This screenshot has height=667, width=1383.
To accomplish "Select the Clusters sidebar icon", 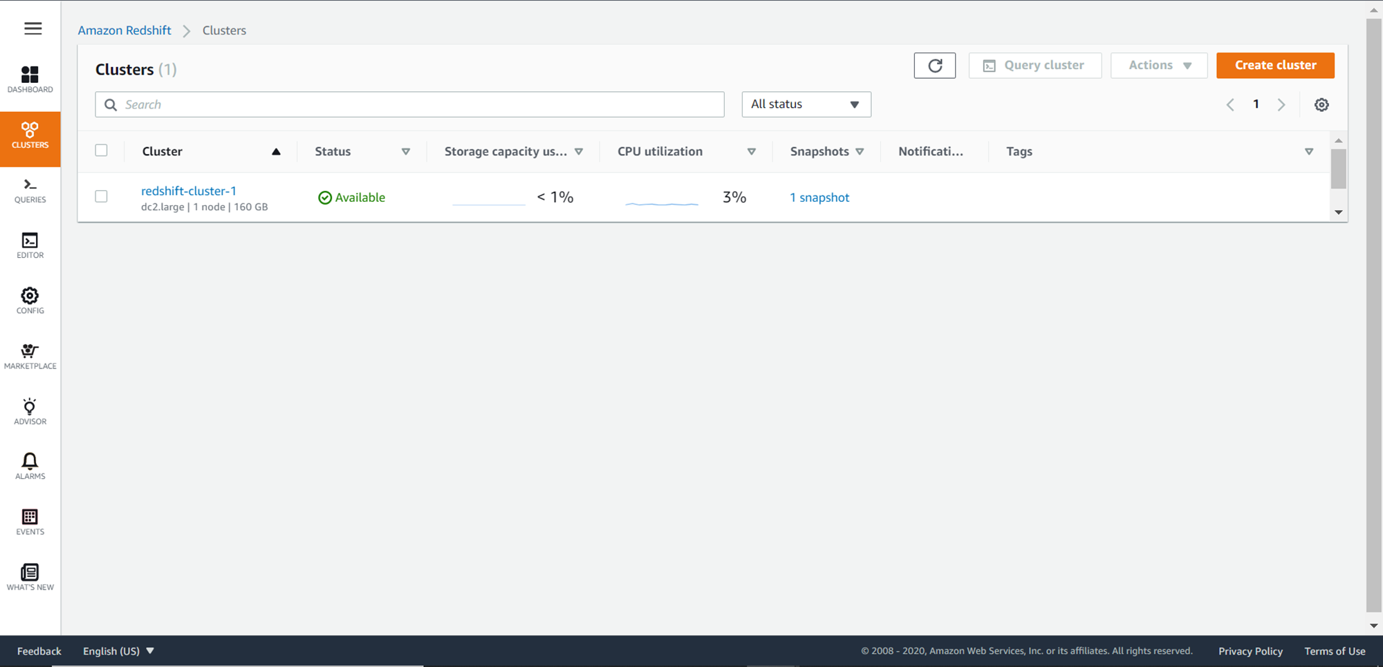I will (30, 139).
